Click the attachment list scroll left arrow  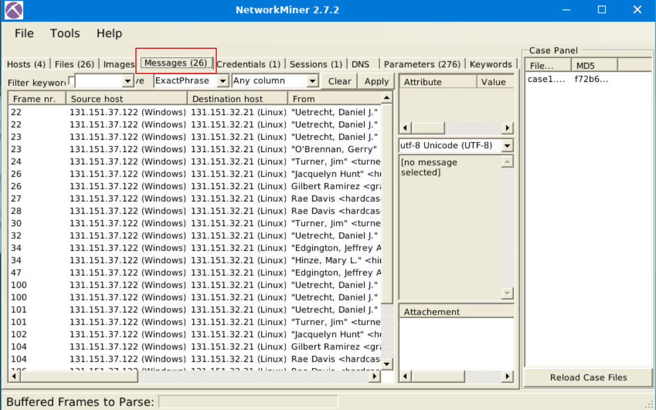point(405,376)
